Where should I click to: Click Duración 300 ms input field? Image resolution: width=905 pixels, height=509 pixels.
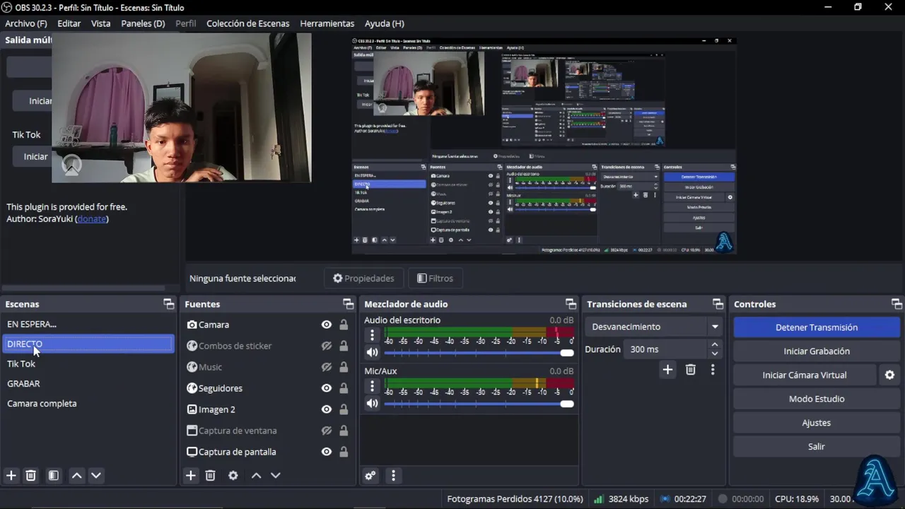[665, 349]
